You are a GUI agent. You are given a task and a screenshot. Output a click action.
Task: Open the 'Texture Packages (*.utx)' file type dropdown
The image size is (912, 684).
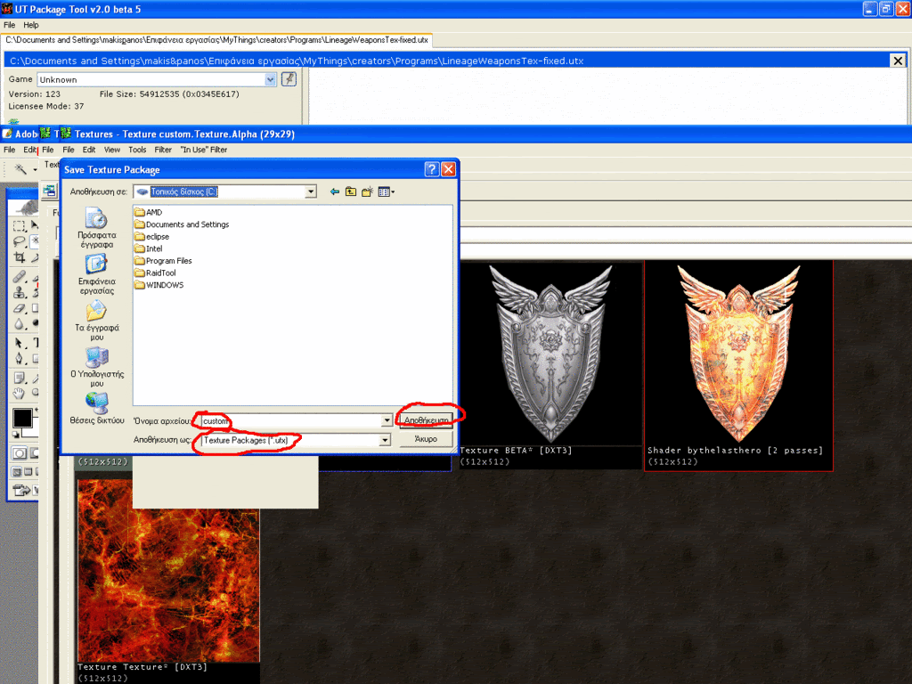[386, 440]
